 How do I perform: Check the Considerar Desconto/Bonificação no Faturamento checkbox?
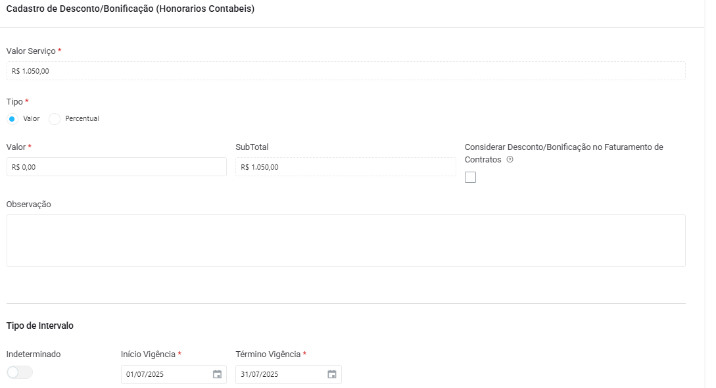pos(470,177)
